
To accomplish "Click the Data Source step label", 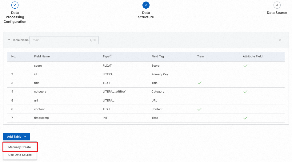I will click(277, 13).
